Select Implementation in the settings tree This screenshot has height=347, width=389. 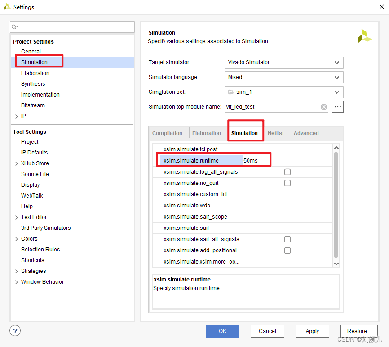[40, 94]
